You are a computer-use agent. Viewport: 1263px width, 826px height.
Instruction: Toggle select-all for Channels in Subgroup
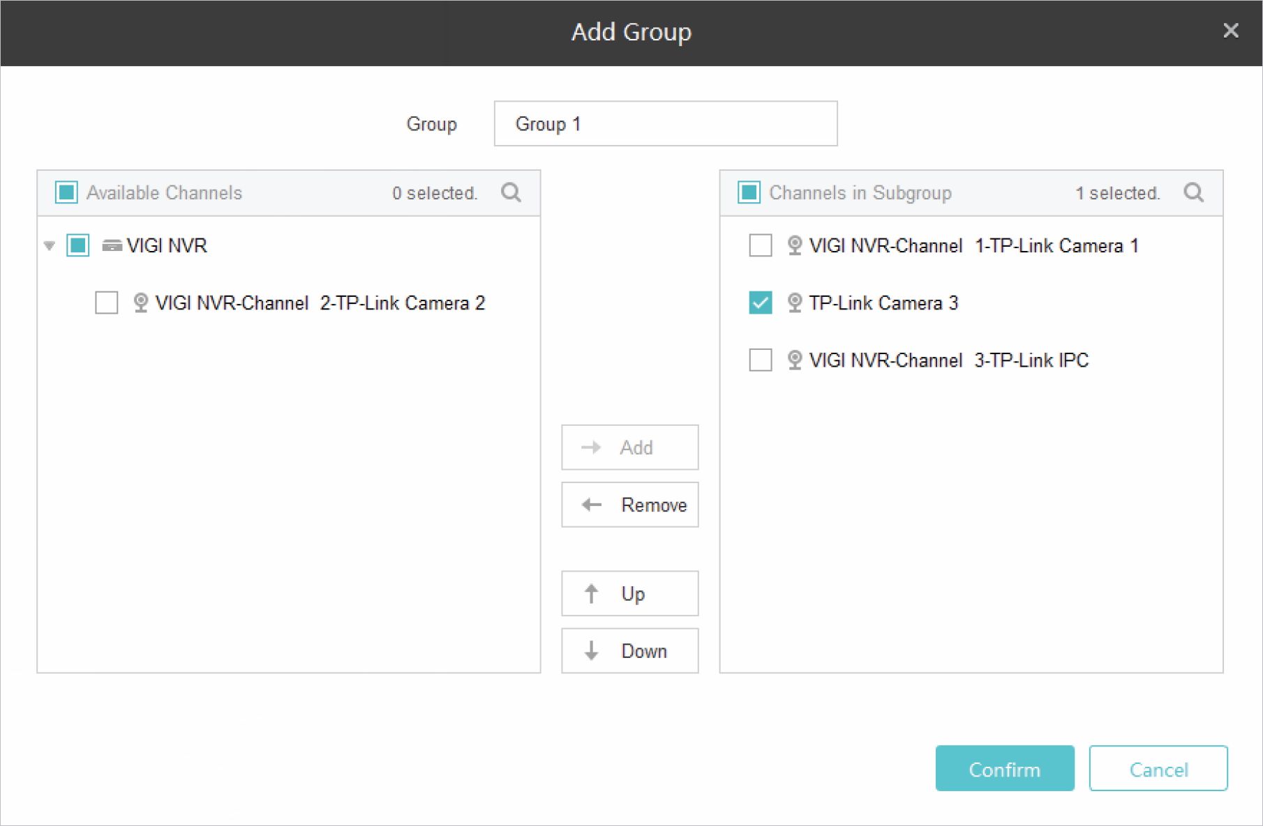(749, 192)
